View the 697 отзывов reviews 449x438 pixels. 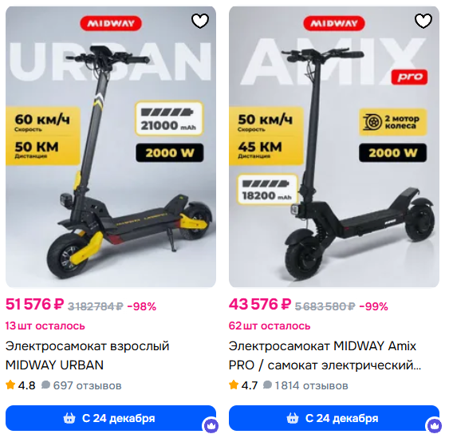[x=81, y=385]
